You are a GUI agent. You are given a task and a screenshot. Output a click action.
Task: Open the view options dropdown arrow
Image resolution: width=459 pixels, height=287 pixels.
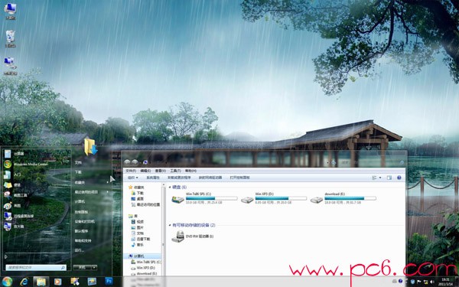pos(380,178)
